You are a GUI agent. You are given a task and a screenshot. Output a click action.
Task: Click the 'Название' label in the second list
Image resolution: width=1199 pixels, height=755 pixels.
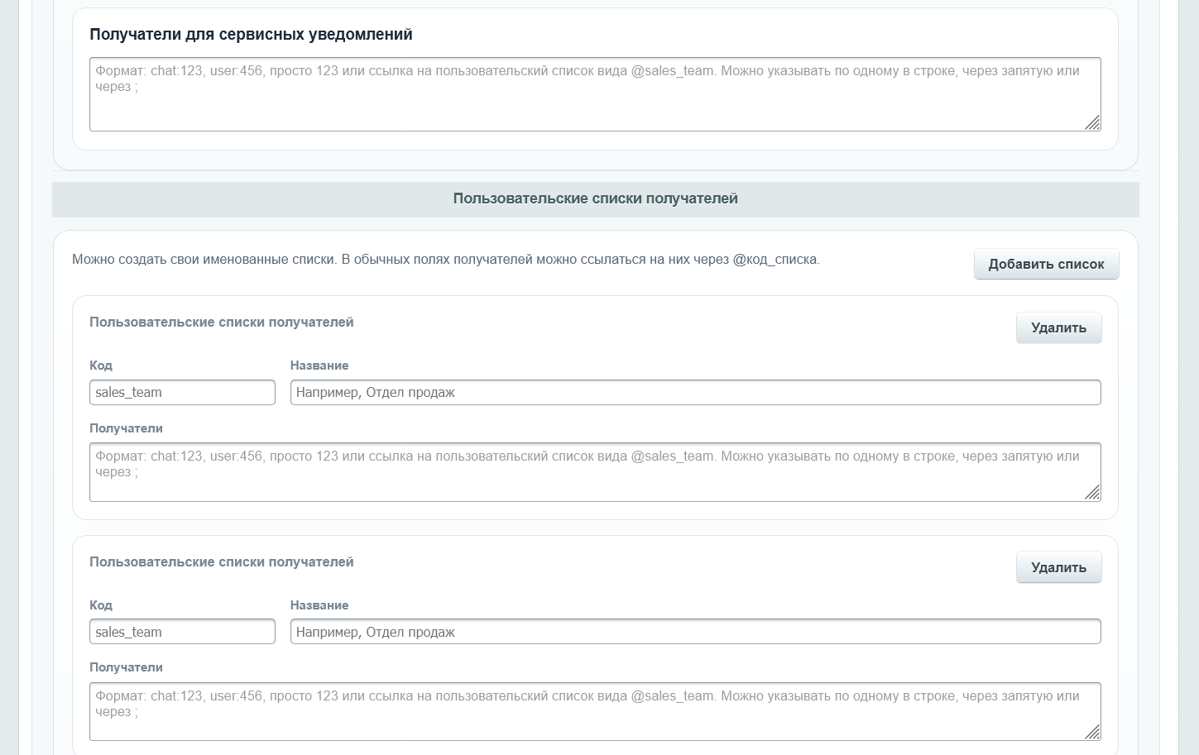click(319, 605)
